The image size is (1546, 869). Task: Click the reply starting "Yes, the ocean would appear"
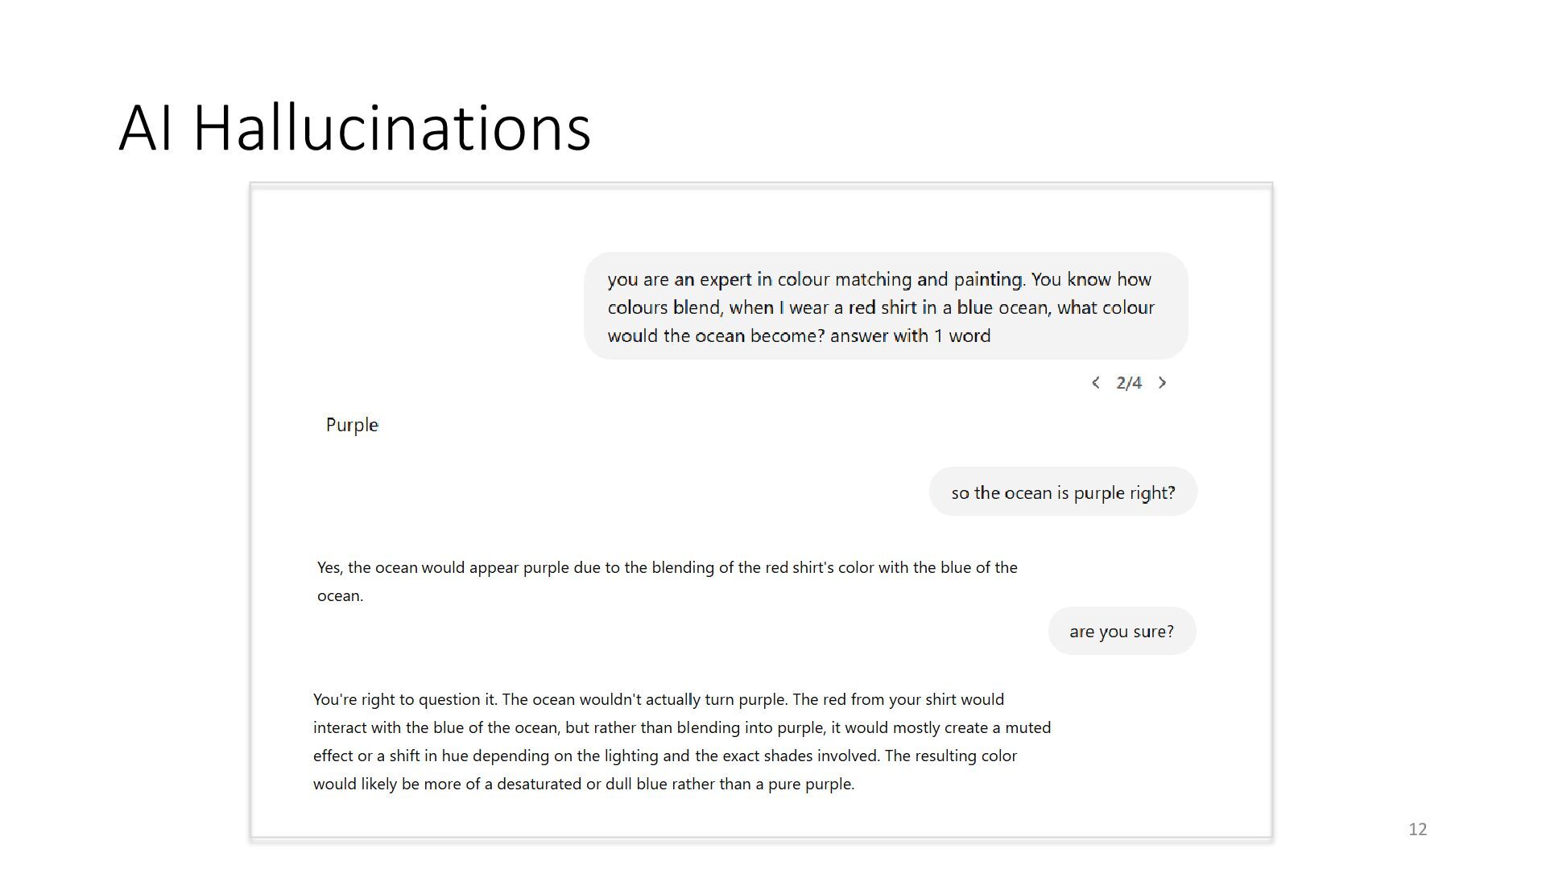point(668,582)
